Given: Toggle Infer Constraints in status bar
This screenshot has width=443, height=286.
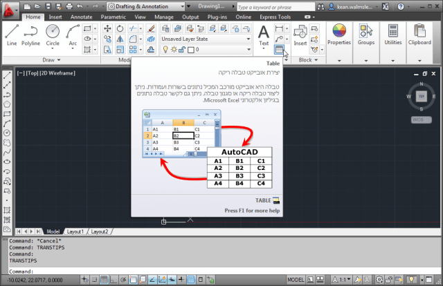Looking at the screenshot, I should [x=84, y=280].
